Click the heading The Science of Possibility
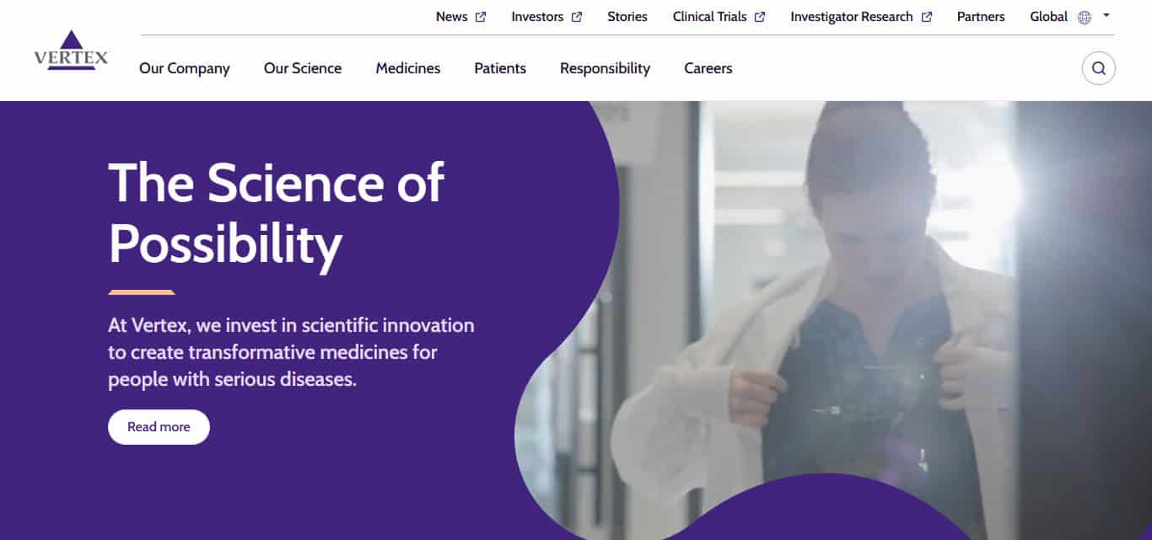This screenshot has width=1152, height=540. point(276,212)
